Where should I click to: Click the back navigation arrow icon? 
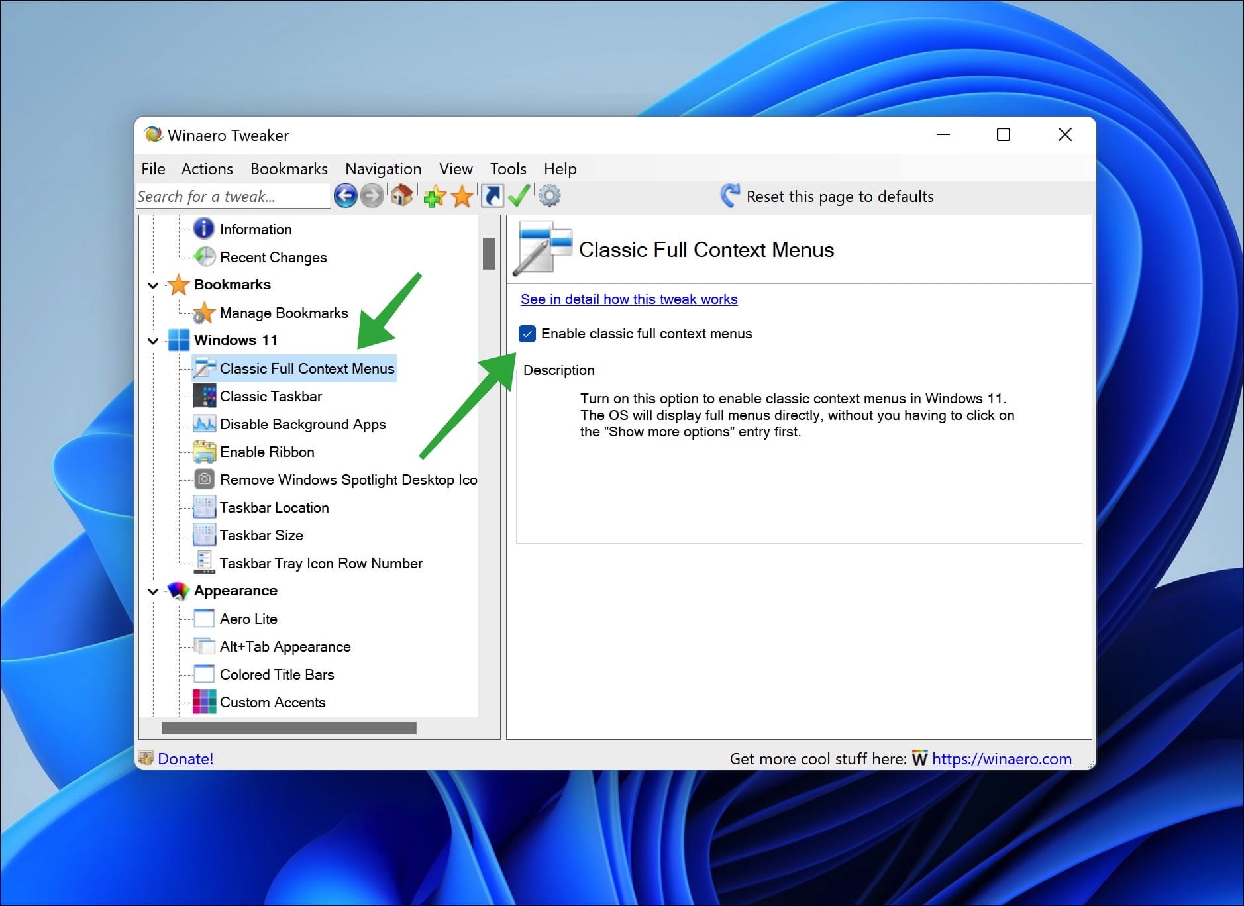(345, 195)
